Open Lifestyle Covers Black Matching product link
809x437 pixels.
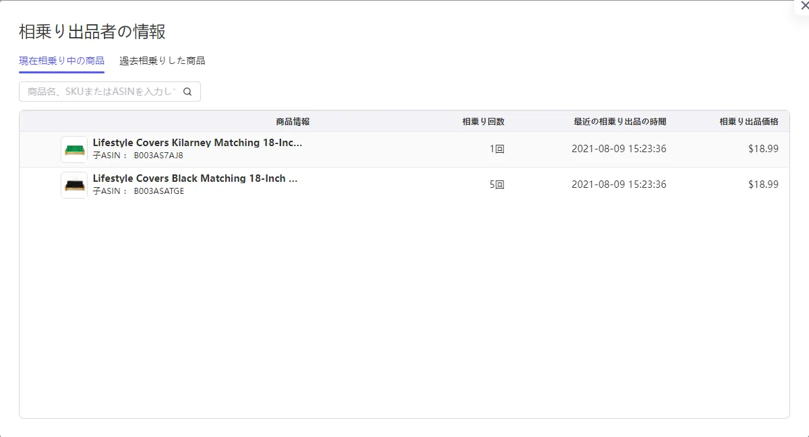(195, 178)
